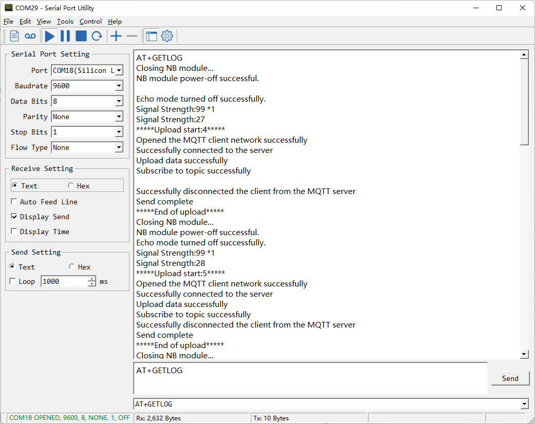Enable the Loop checkbox
535x424 pixels.
(13, 281)
